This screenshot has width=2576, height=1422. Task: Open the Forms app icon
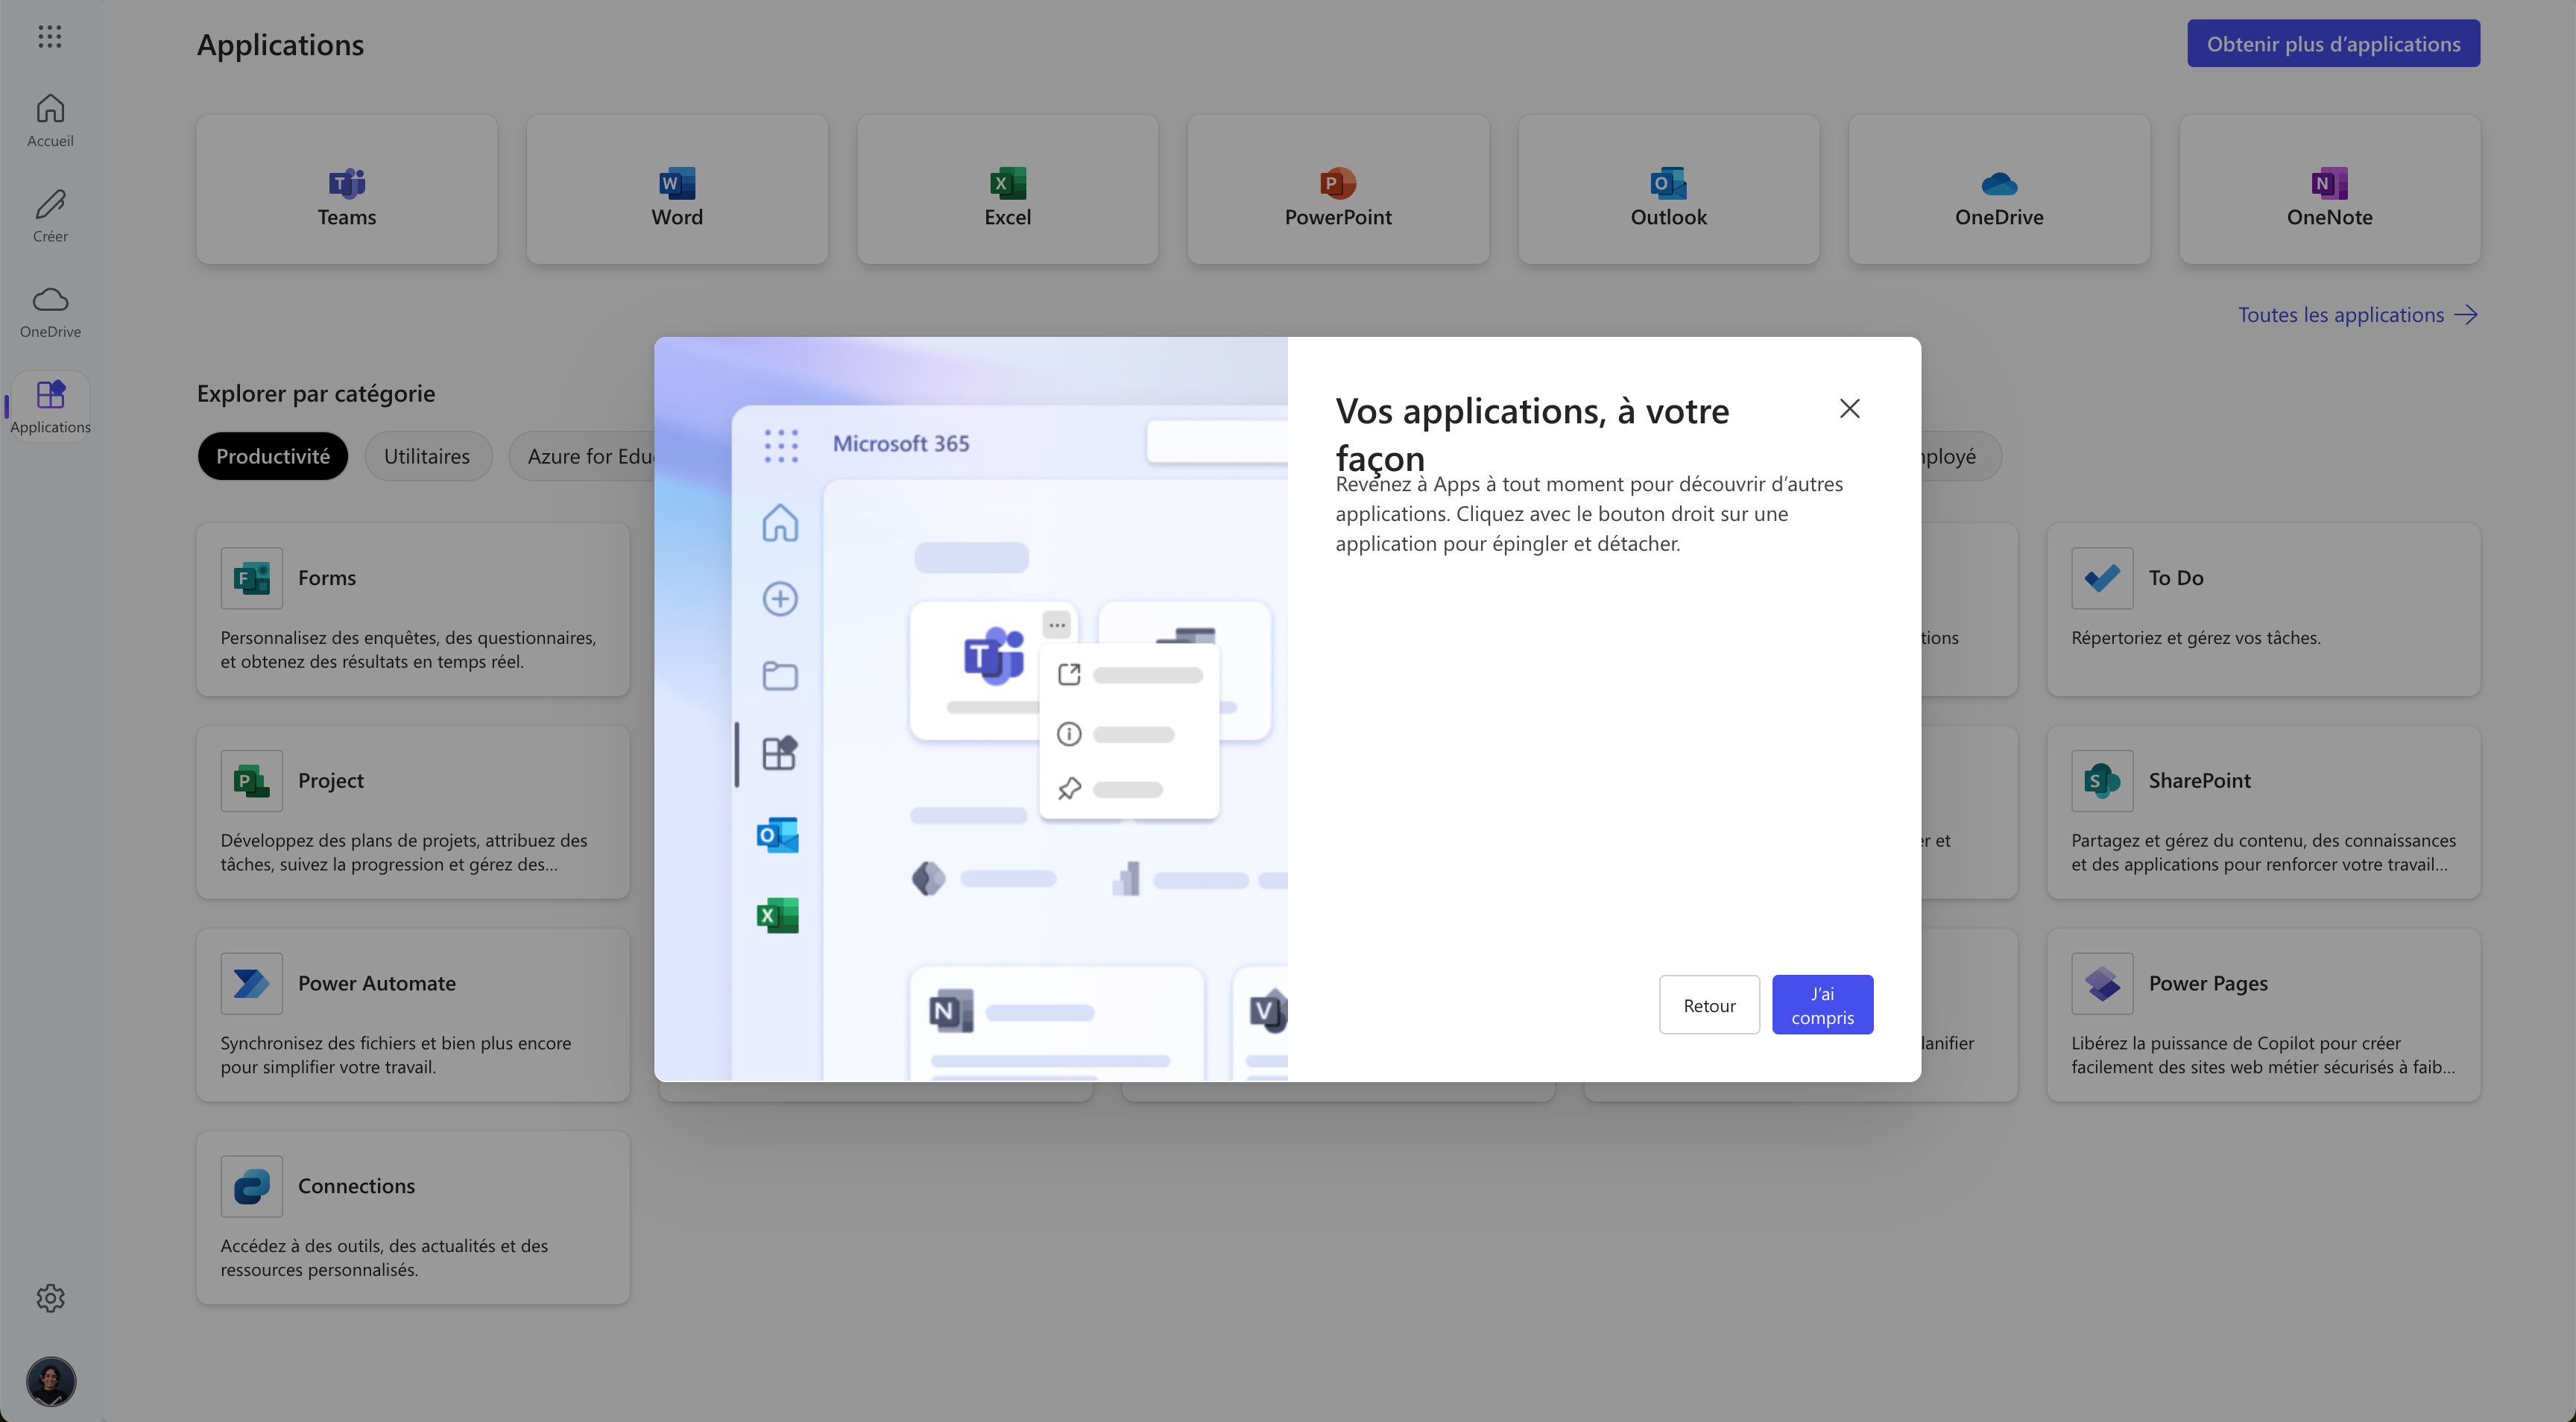coord(252,578)
